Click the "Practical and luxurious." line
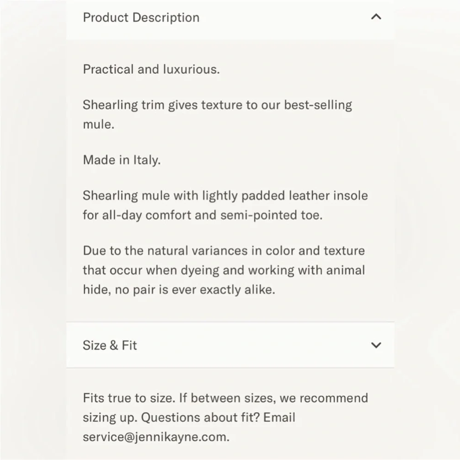 [151, 69]
